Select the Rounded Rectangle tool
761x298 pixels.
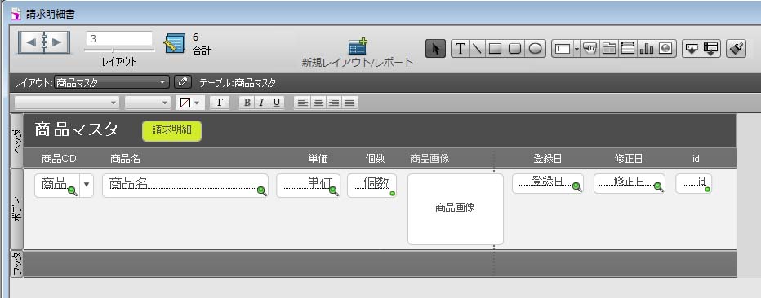click(x=514, y=48)
